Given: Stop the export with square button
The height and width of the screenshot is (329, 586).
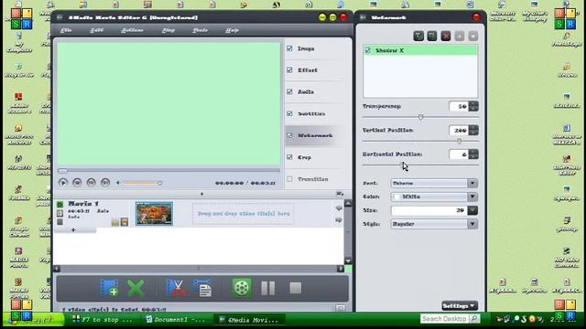Looking at the screenshot, I should tap(295, 288).
